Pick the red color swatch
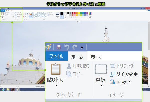The image size is (150, 102). [x=75, y=13]
